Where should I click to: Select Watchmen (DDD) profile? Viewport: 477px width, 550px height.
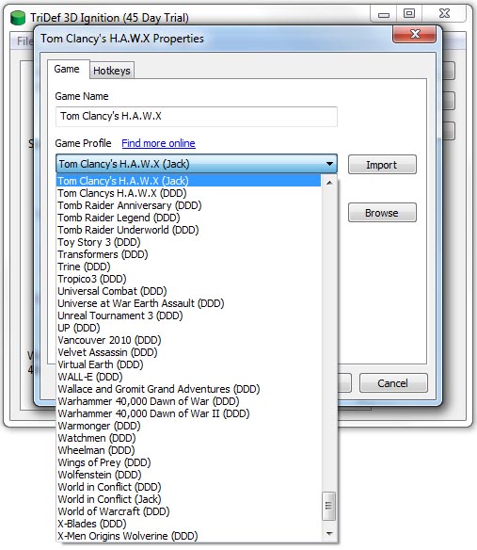(x=189, y=438)
